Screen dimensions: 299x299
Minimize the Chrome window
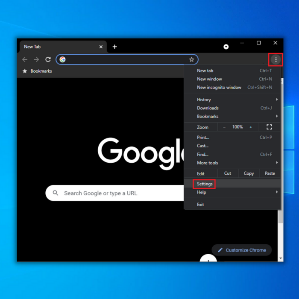pos(242,43)
